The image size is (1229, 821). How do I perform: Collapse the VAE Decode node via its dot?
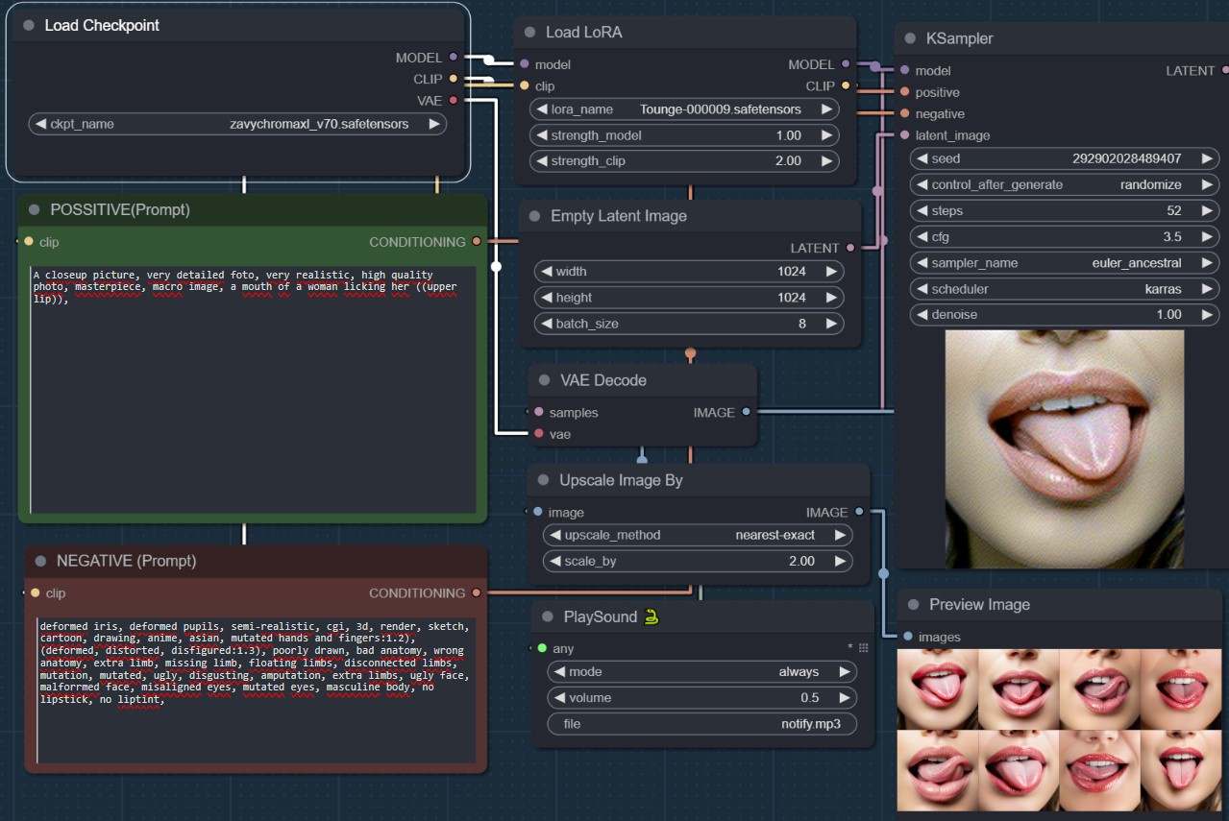pos(545,381)
